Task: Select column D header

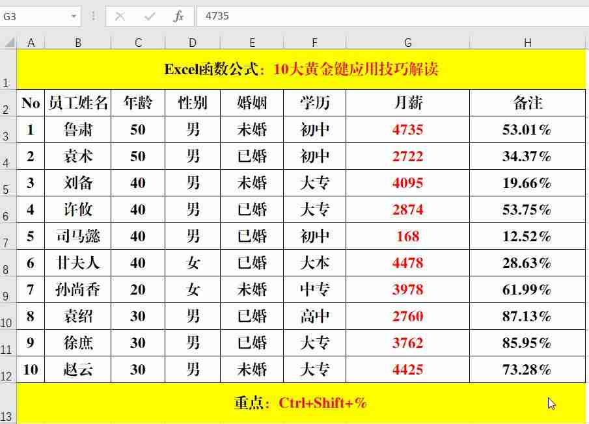Action: [x=193, y=42]
